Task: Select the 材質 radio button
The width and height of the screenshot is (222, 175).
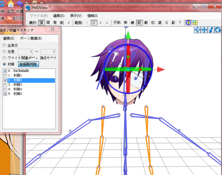Action: click(4, 64)
